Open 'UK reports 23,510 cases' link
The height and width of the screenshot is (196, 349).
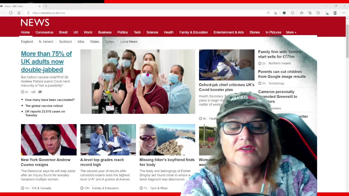[x=45, y=113]
